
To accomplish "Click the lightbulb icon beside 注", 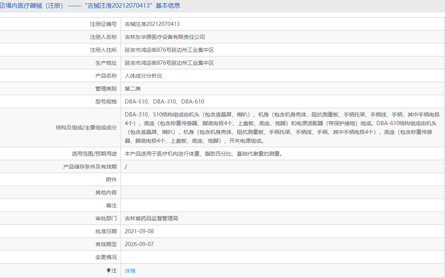I will pyautogui.click(x=108, y=270).
